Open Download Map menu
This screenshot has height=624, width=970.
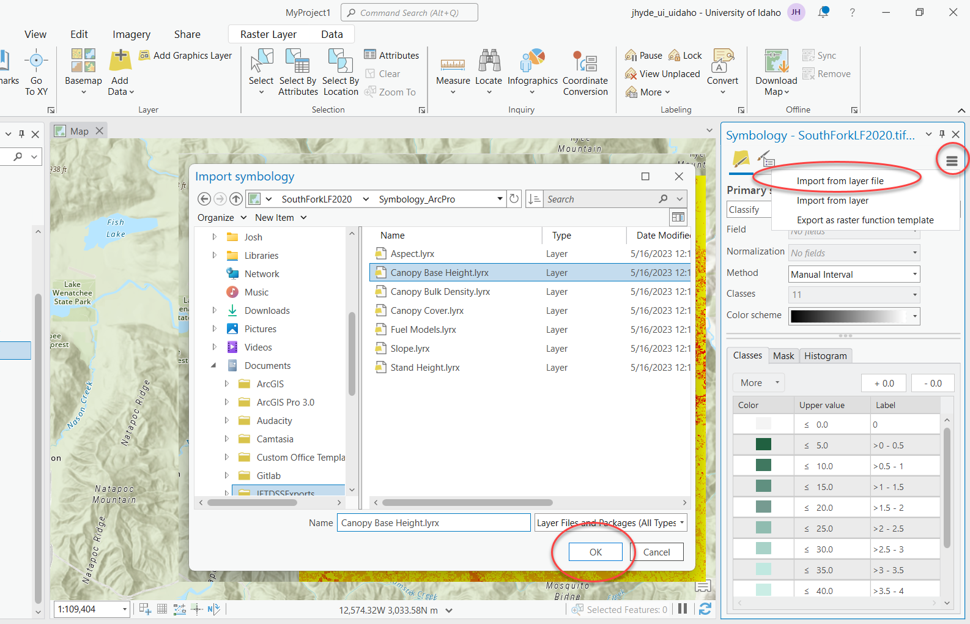click(776, 72)
